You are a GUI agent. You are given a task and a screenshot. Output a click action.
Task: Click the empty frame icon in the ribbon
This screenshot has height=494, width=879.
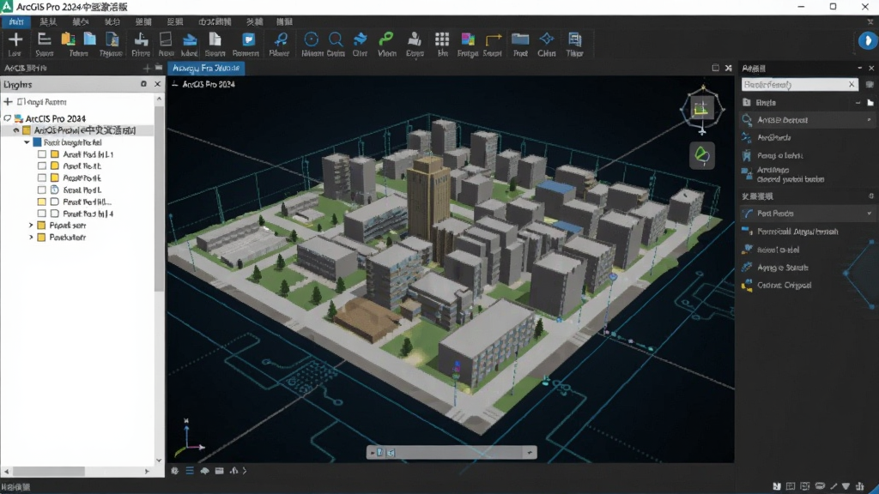[166, 39]
